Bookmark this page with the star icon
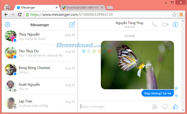 pyautogui.click(x=174, y=15)
